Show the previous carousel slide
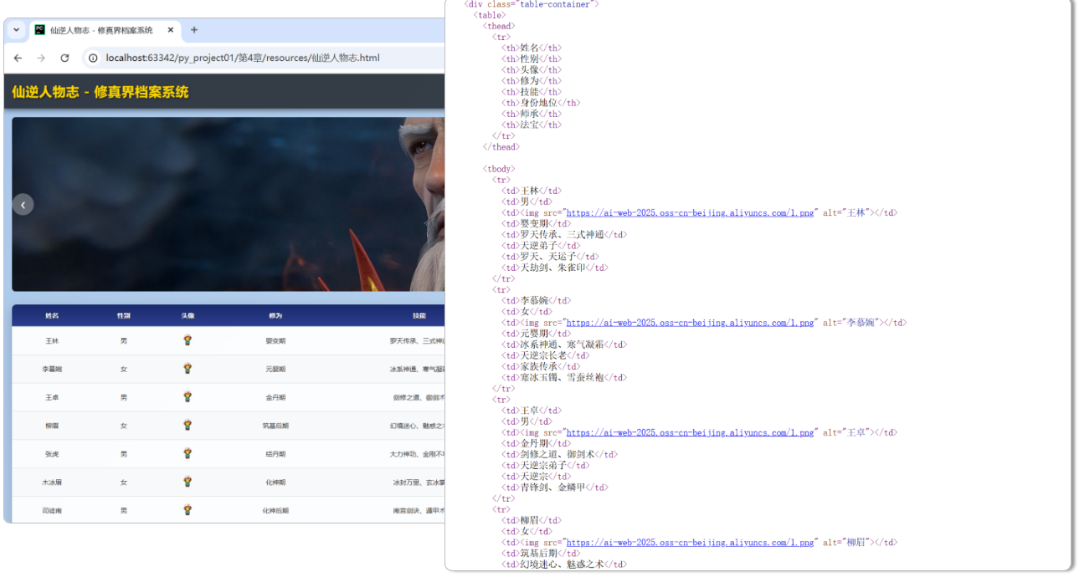This screenshot has height=577, width=1079. [23, 204]
